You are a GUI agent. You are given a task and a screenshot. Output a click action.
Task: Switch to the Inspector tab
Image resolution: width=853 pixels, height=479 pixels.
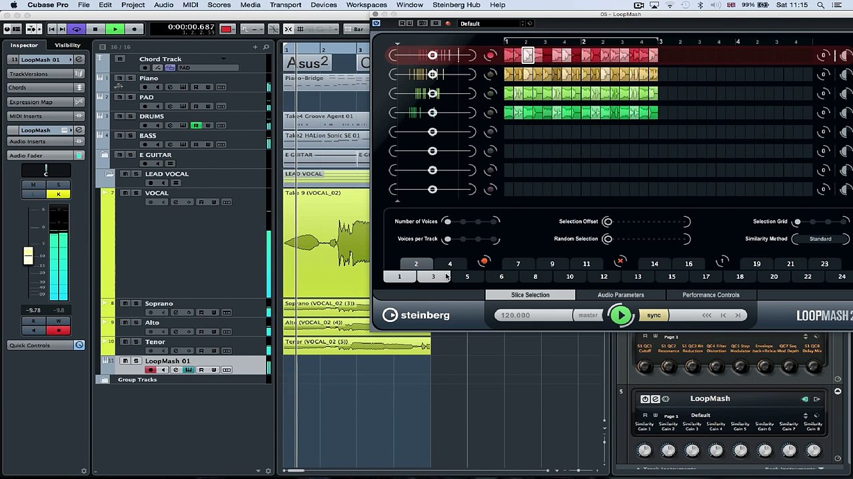[24, 45]
